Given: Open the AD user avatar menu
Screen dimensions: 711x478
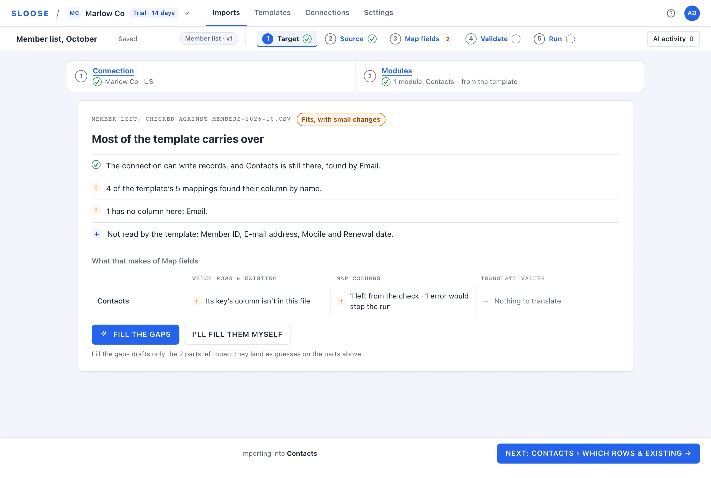Looking at the screenshot, I should pyautogui.click(x=692, y=13).
